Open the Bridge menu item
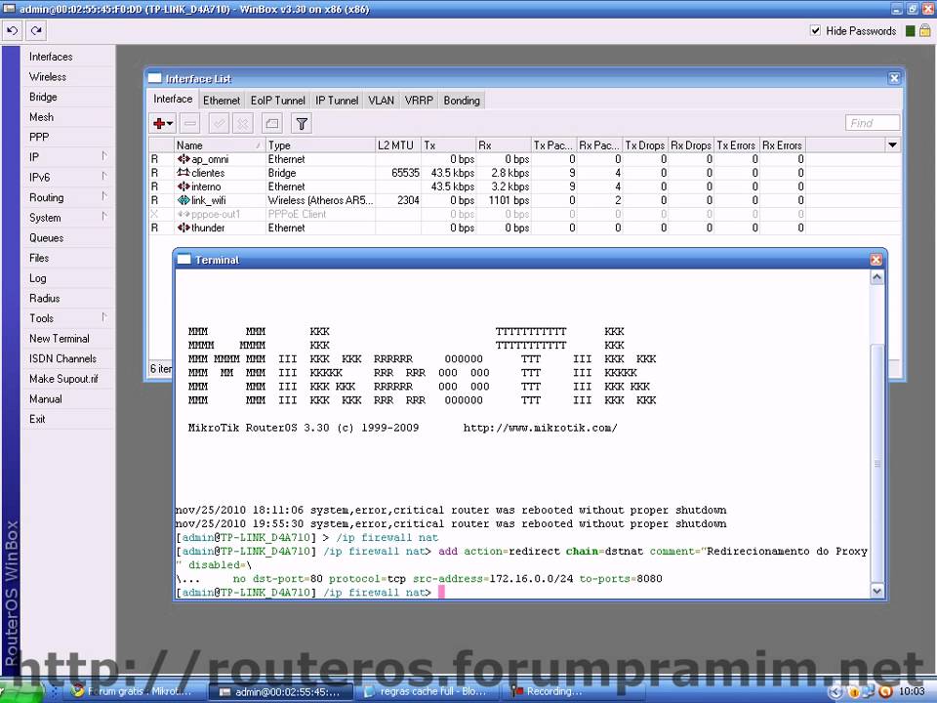Viewport: 937px width, 703px height. [67, 97]
